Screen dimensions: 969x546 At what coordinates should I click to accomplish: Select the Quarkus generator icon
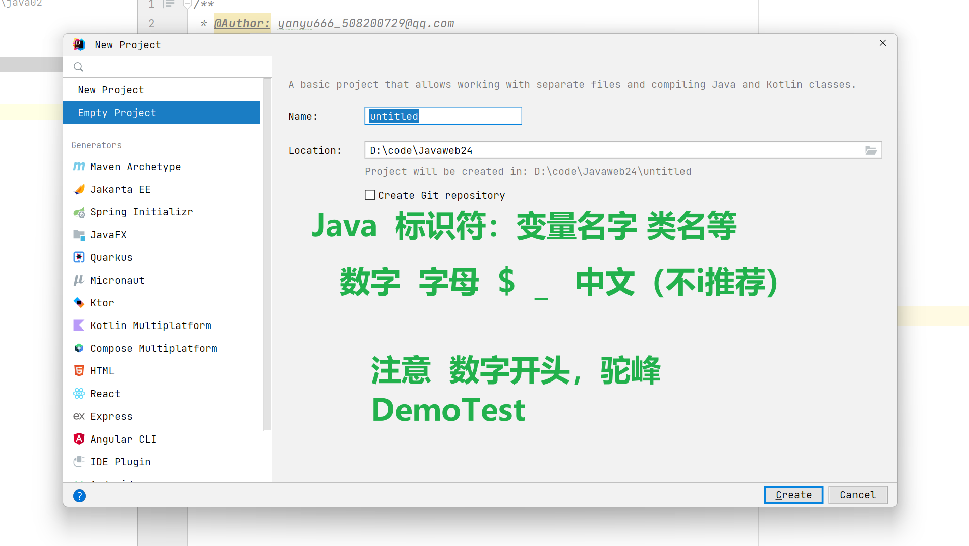[x=79, y=257]
